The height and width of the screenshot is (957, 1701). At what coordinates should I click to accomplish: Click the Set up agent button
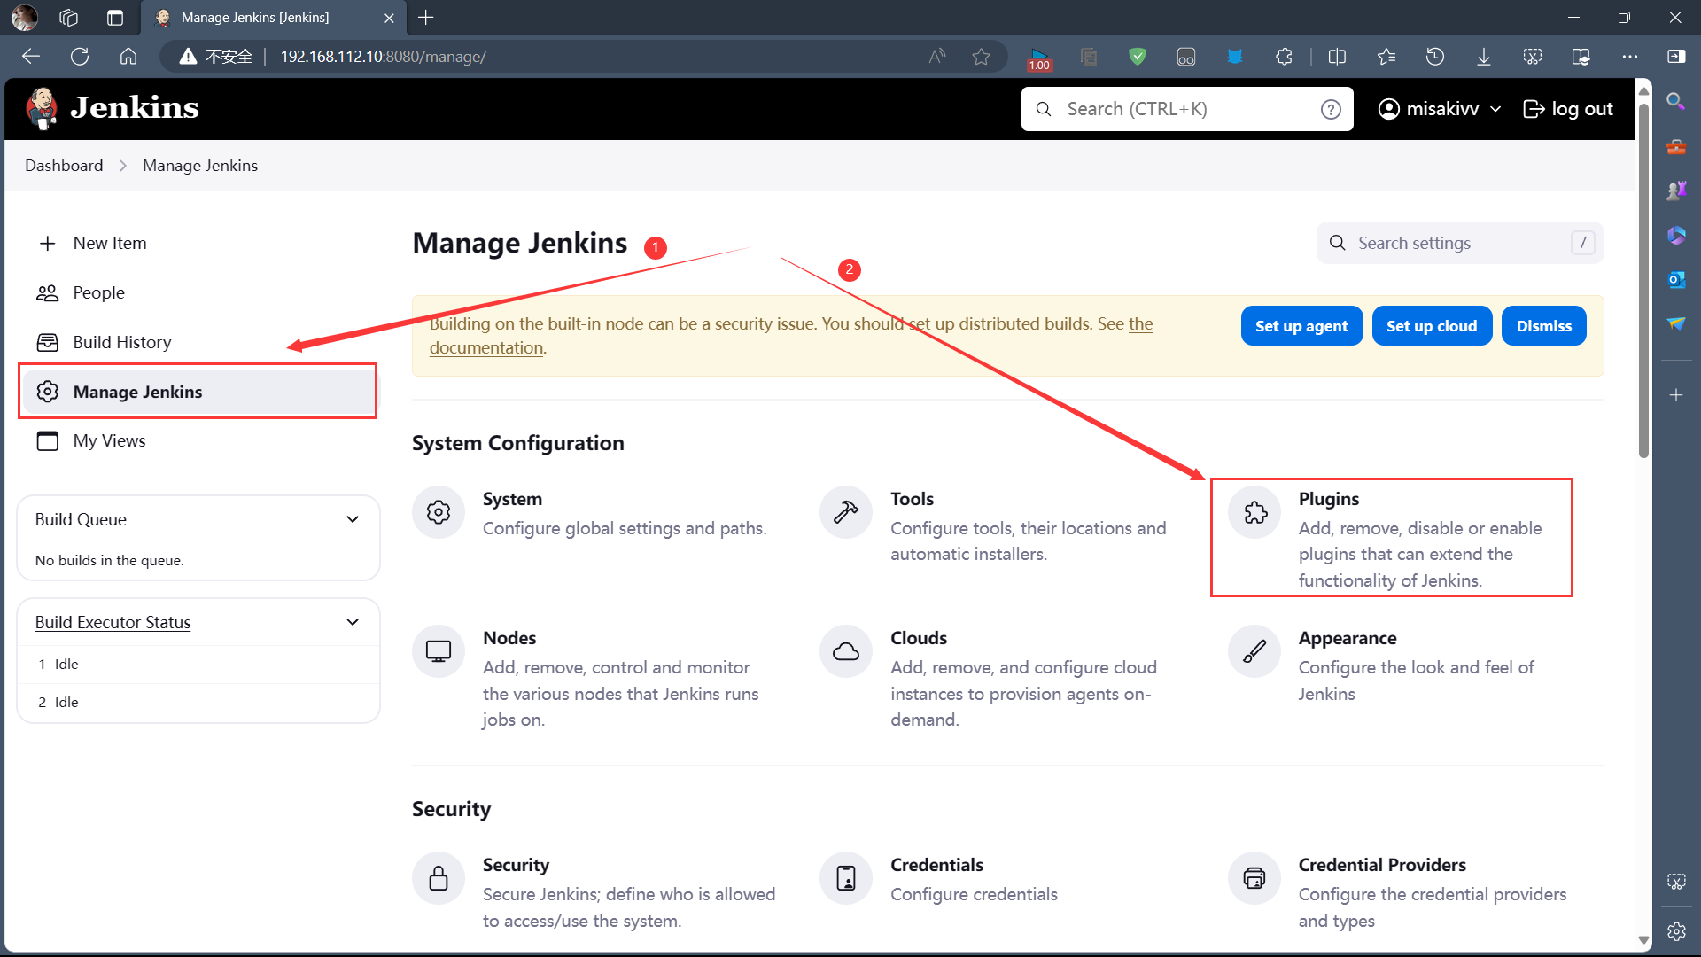[1301, 326]
